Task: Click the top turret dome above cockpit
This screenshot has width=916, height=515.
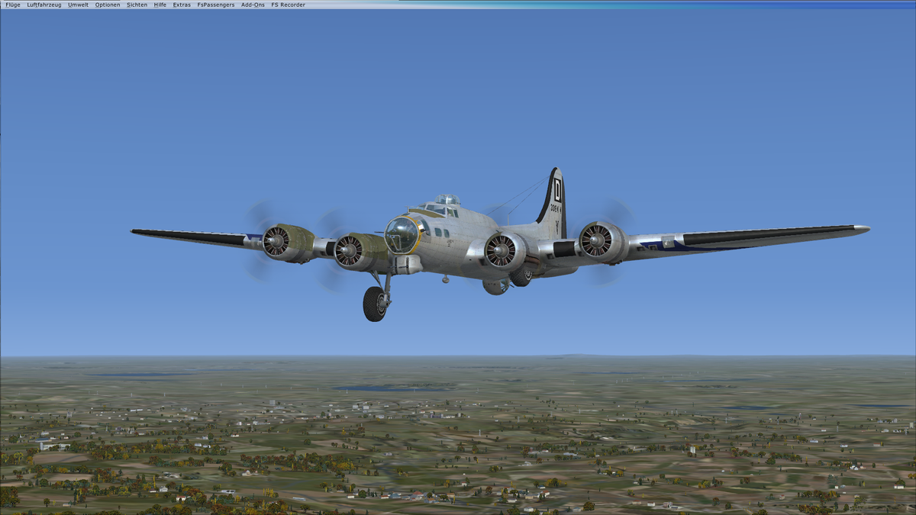Action: coord(448,200)
